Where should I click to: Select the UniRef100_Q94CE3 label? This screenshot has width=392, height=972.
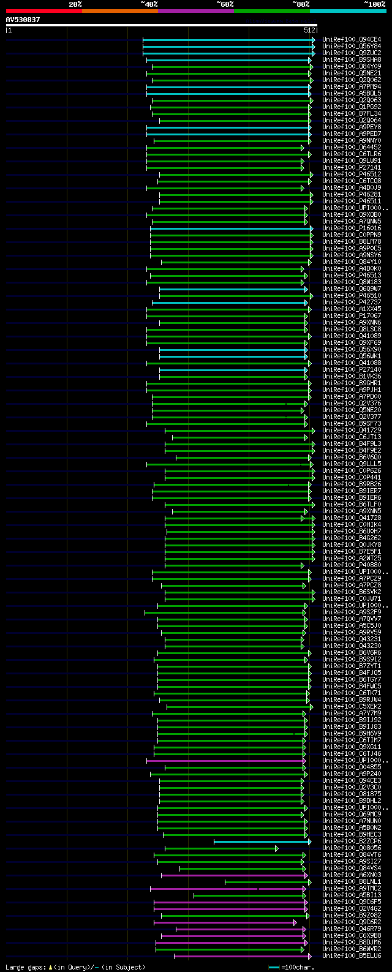coord(352,780)
